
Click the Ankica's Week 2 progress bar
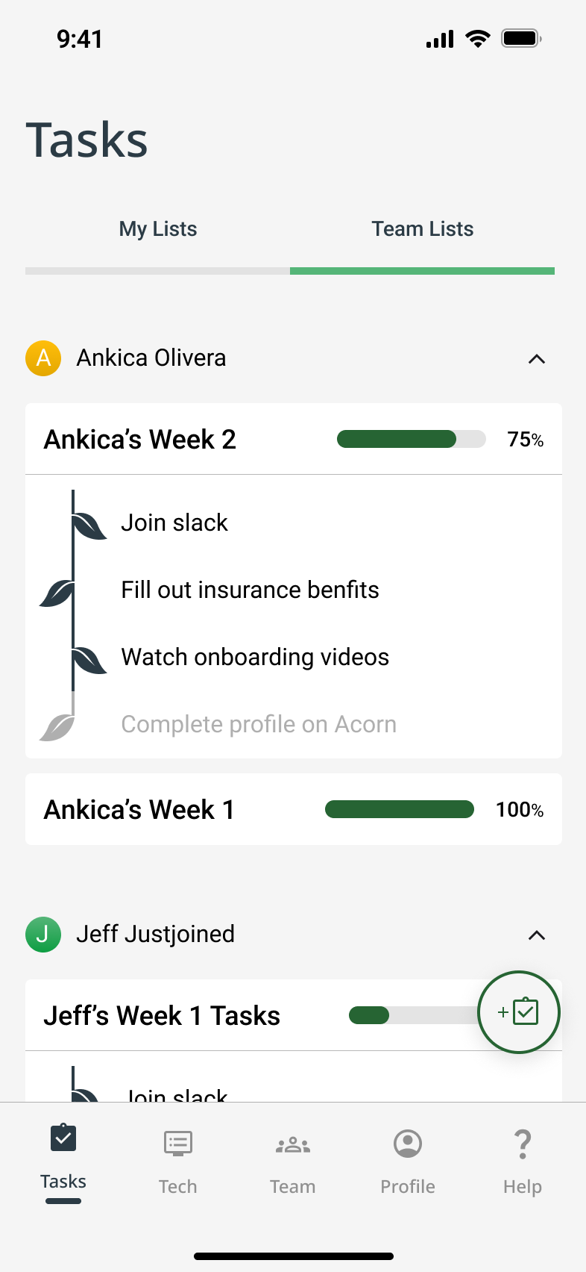point(411,439)
